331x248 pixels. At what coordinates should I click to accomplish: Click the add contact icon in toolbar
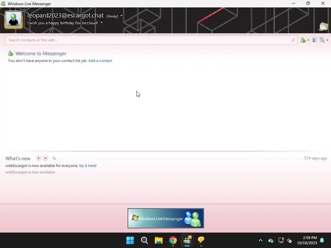[x=303, y=40]
